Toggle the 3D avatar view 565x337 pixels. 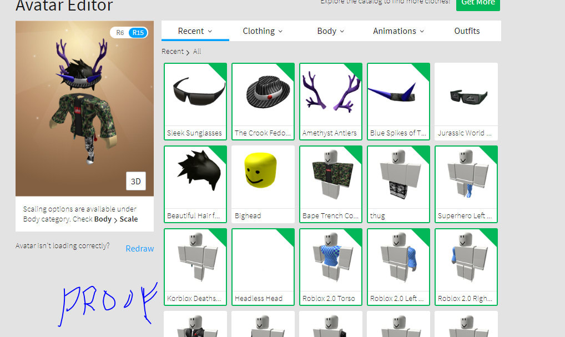coord(136,182)
